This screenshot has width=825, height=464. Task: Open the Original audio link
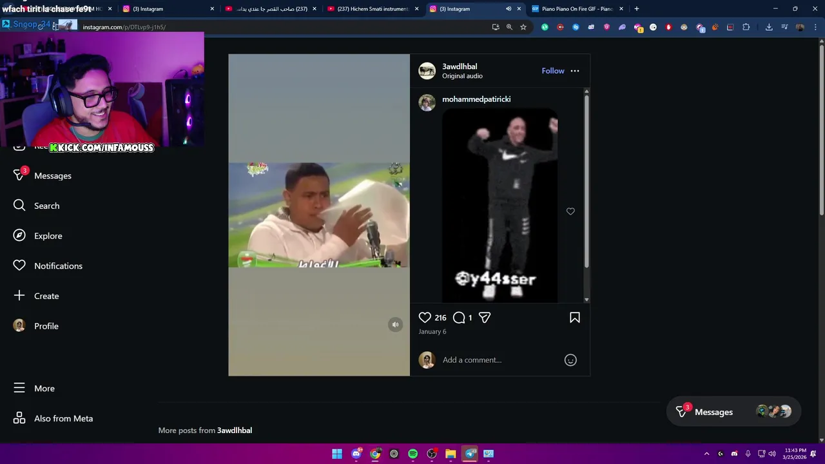pyautogui.click(x=462, y=76)
